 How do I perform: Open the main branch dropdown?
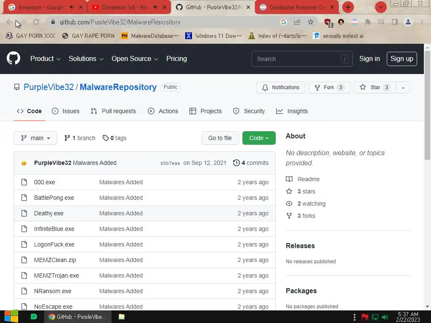(35, 138)
